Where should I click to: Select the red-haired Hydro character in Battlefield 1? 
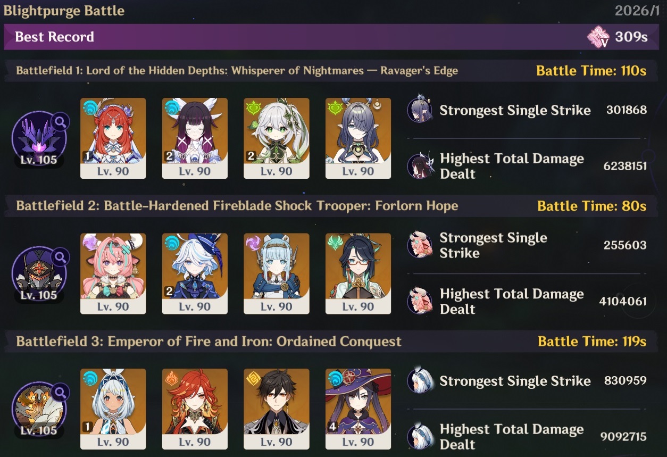pos(113,138)
